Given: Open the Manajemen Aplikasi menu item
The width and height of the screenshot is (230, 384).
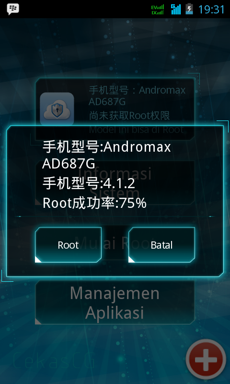Looking at the screenshot, I should (x=115, y=302).
